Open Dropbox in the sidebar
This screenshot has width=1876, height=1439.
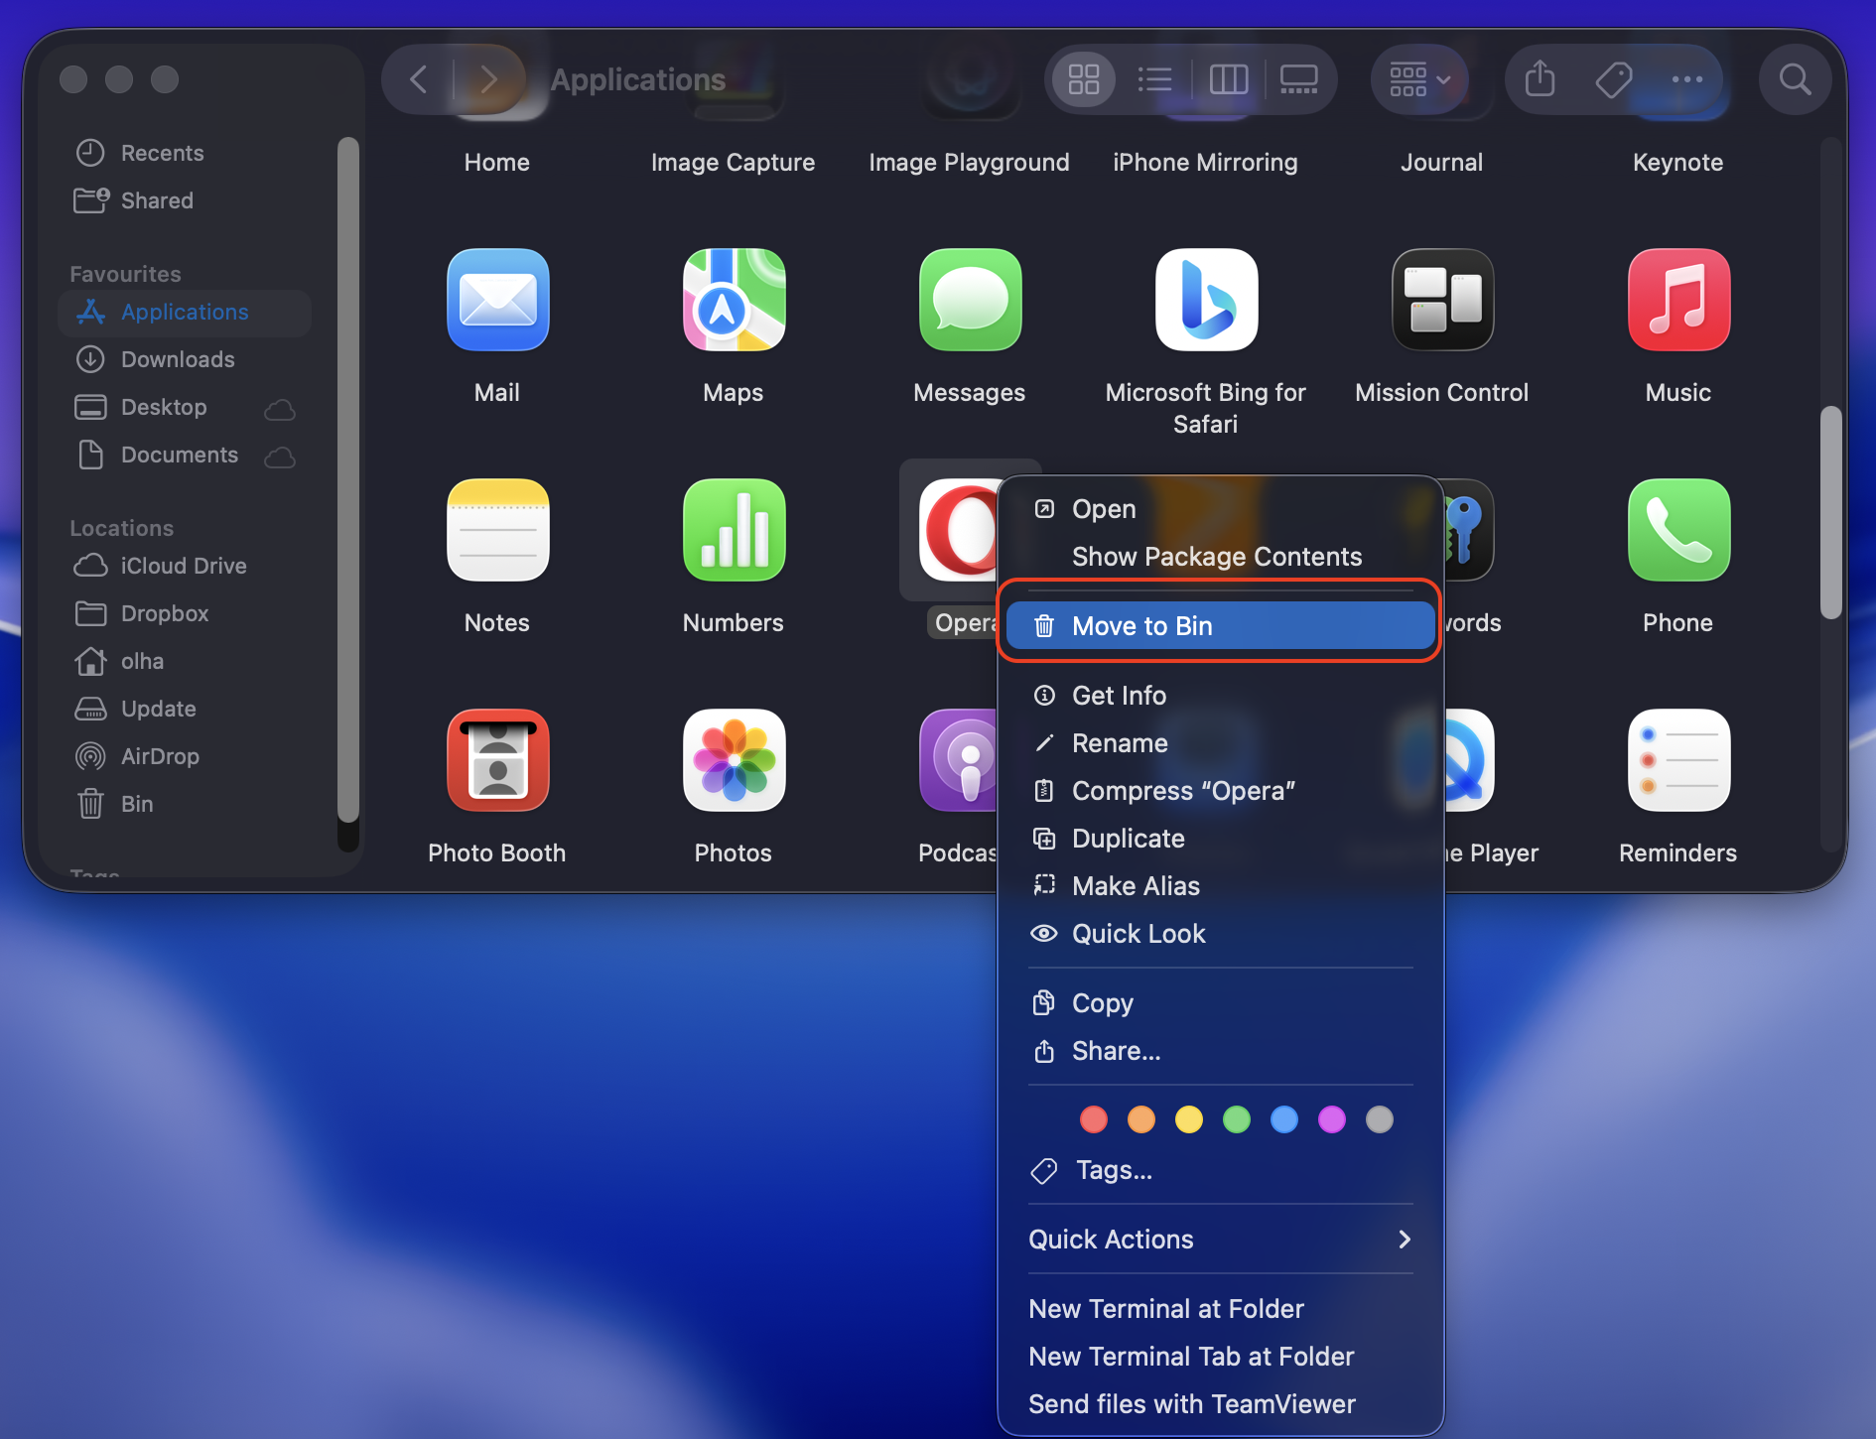coord(185,613)
